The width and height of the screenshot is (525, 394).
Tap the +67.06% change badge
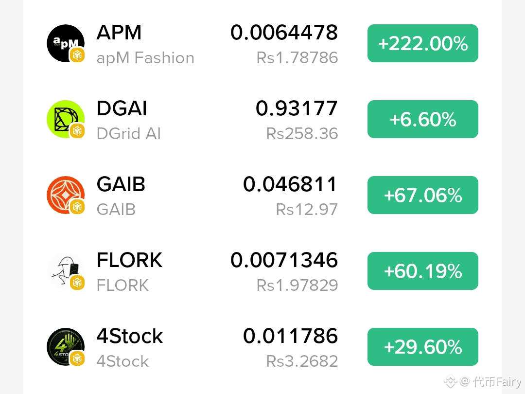pos(422,195)
